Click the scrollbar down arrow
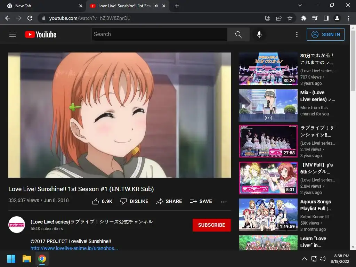356x267 pixels. click(x=353, y=247)
